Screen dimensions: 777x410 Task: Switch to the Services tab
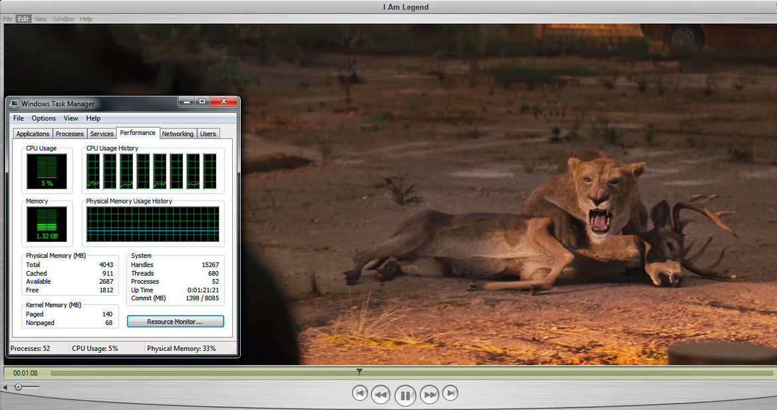click(x=102, y=134)
